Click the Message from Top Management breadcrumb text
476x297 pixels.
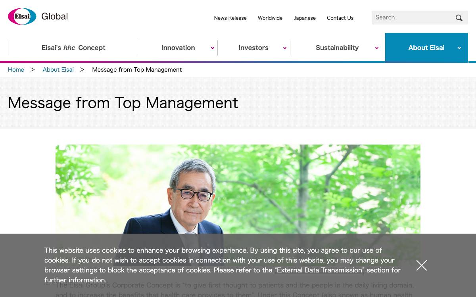(x=137, y=70)
